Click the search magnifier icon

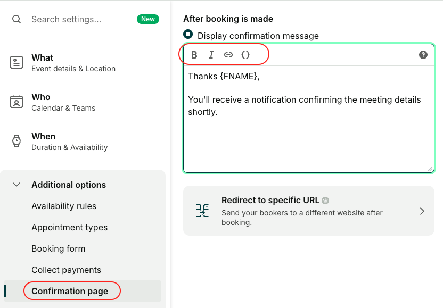[17, 19]
